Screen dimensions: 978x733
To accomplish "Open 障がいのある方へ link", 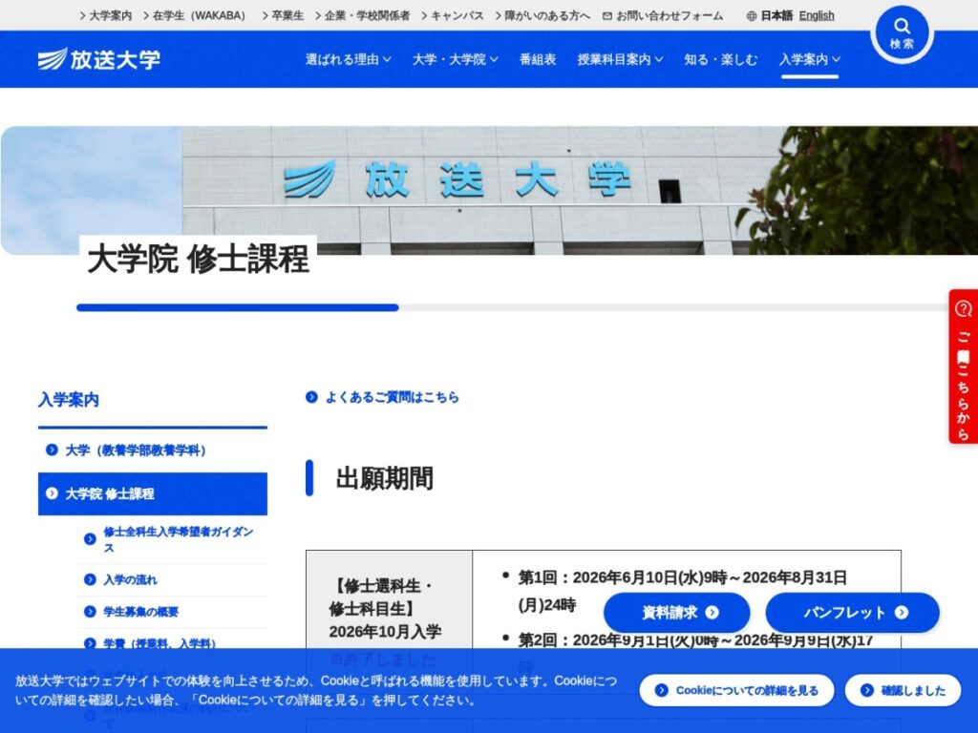I will tap(542, 16).
